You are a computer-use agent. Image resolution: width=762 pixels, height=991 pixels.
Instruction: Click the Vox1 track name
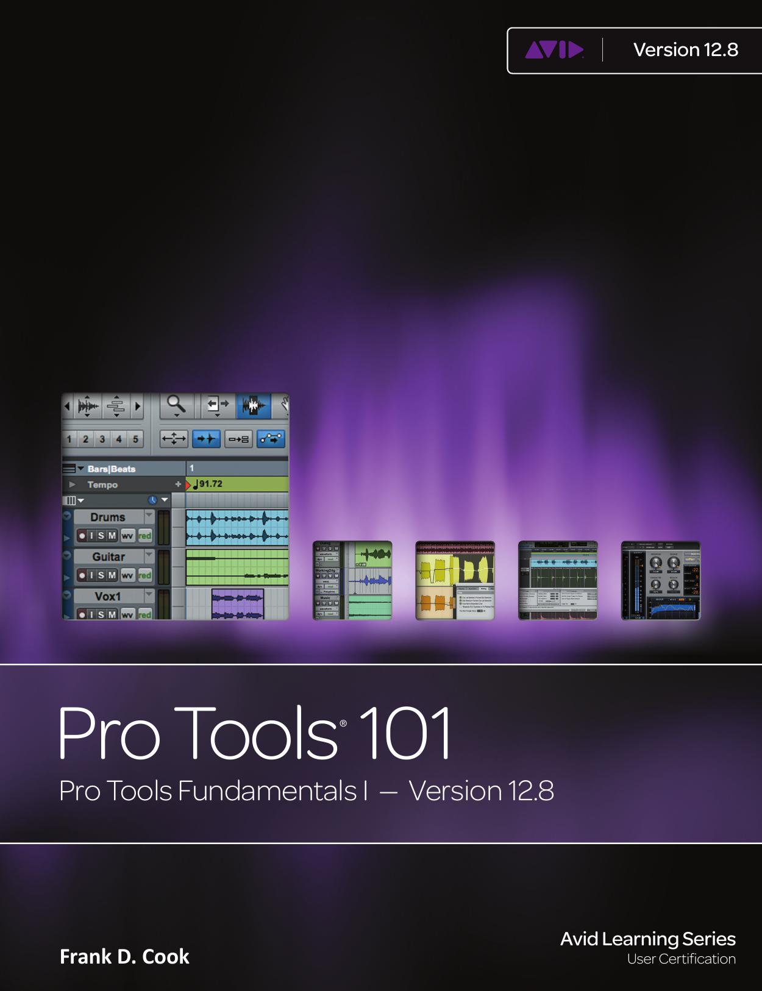point(108,596)
